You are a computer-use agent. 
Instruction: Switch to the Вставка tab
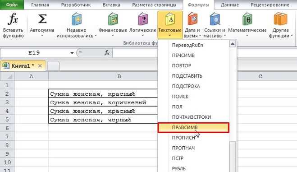click(111, 5)
